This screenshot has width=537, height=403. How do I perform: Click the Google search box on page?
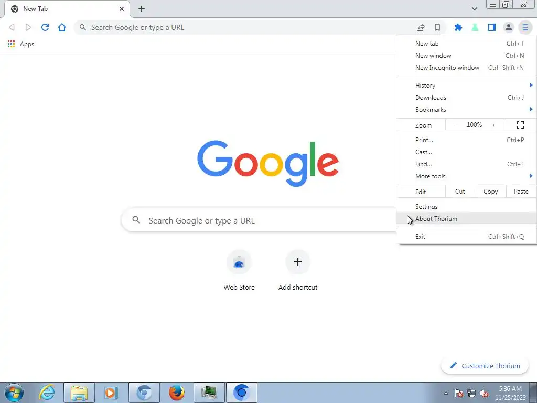point(259,220)
